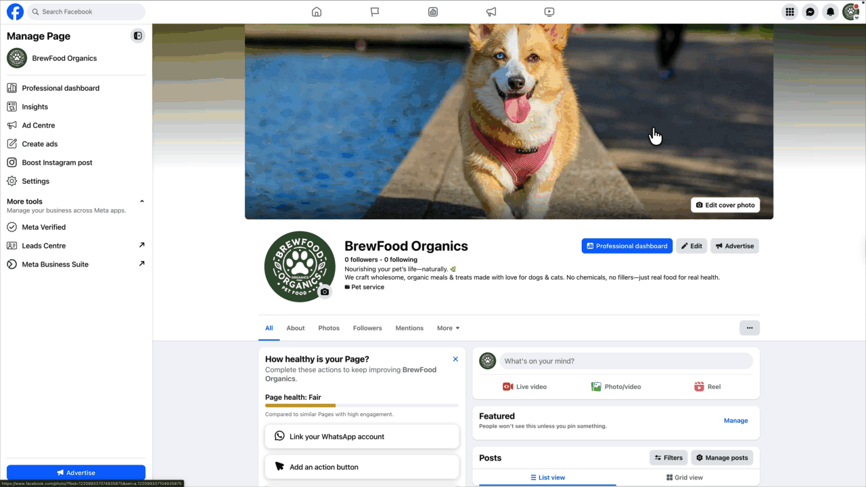Viewport: 866px width, 487px height.
Task: Open the Notifications bell
Action: [x=830, y=11]
